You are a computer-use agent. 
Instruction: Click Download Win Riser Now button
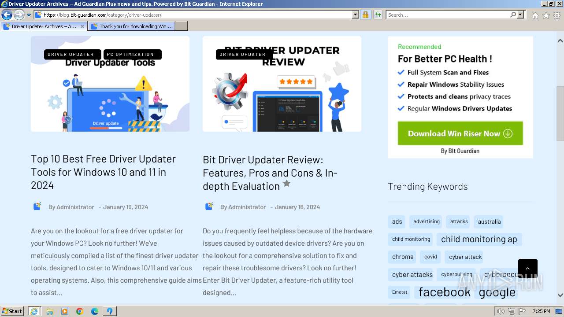(460, 133)
